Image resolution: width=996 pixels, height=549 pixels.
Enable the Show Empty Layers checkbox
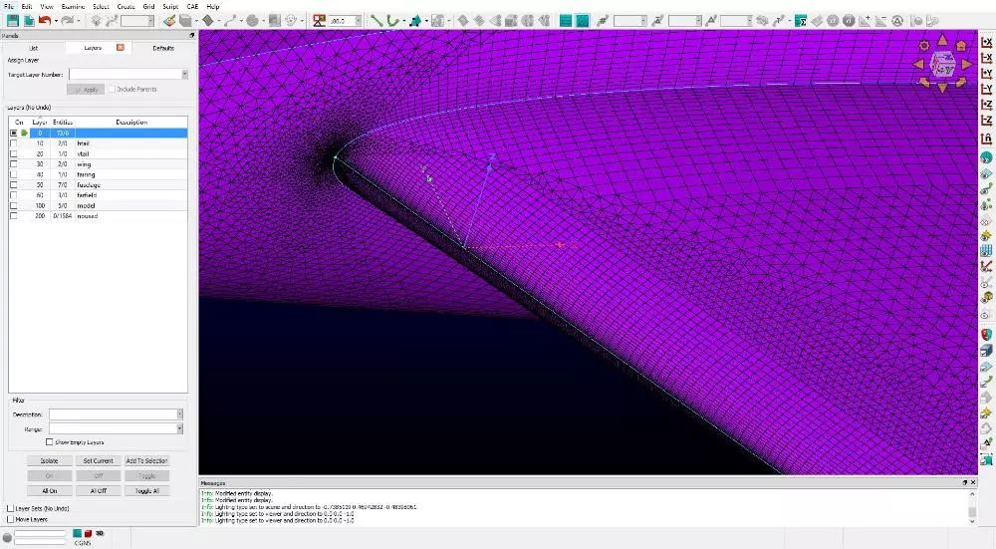pos(50,441)
